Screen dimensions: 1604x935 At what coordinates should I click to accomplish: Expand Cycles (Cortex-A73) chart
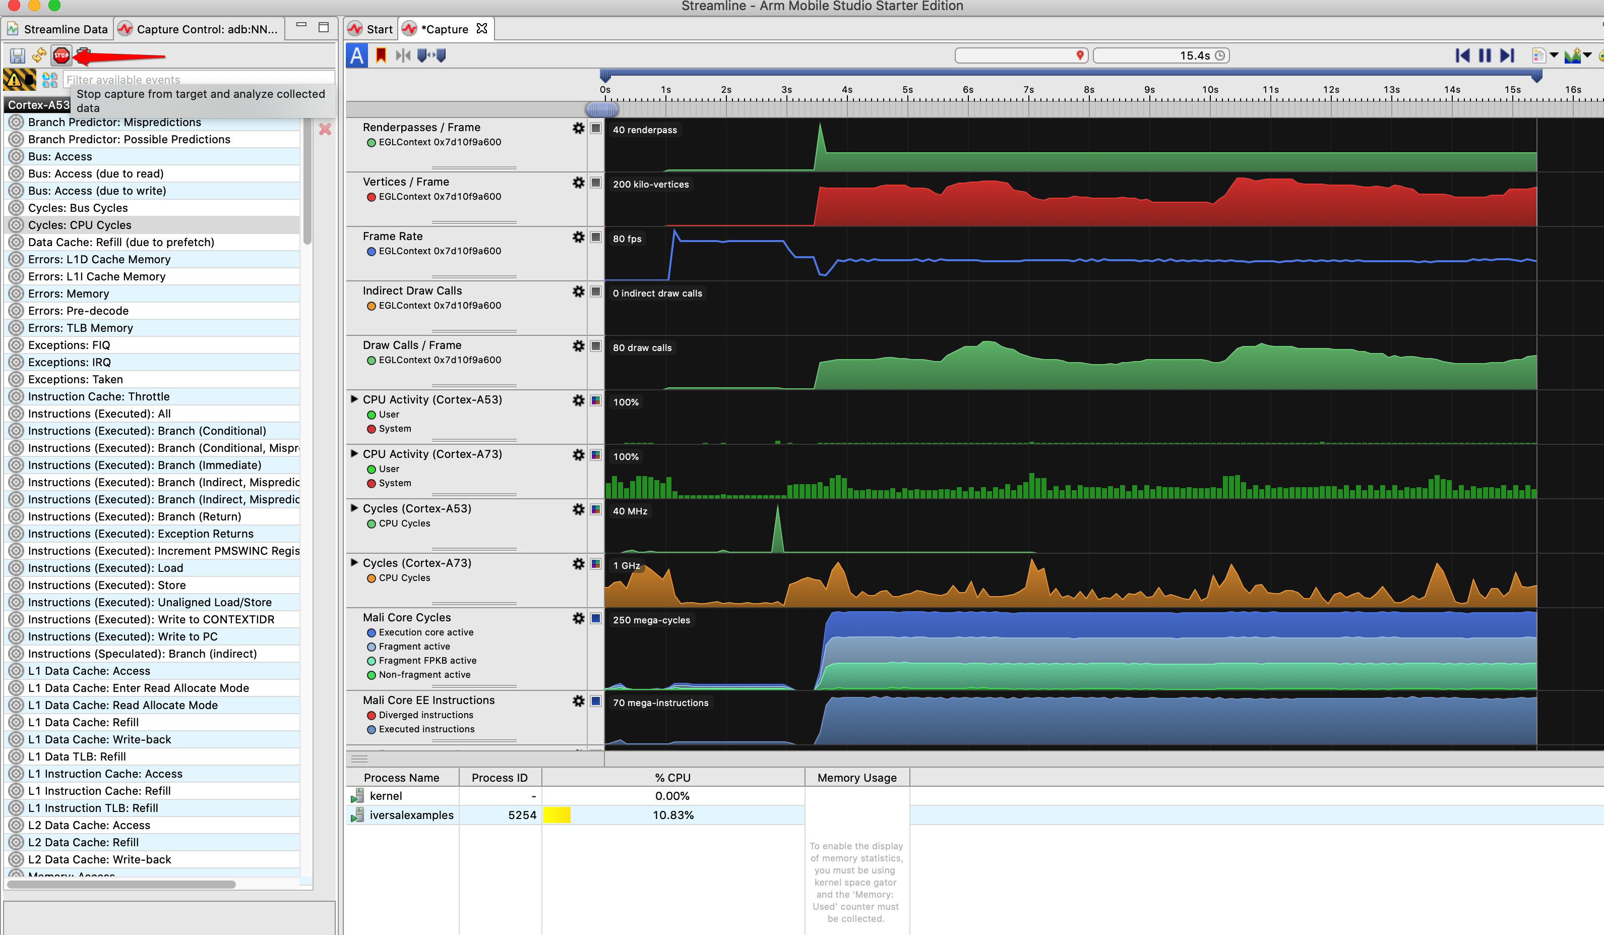coord(354,562)
